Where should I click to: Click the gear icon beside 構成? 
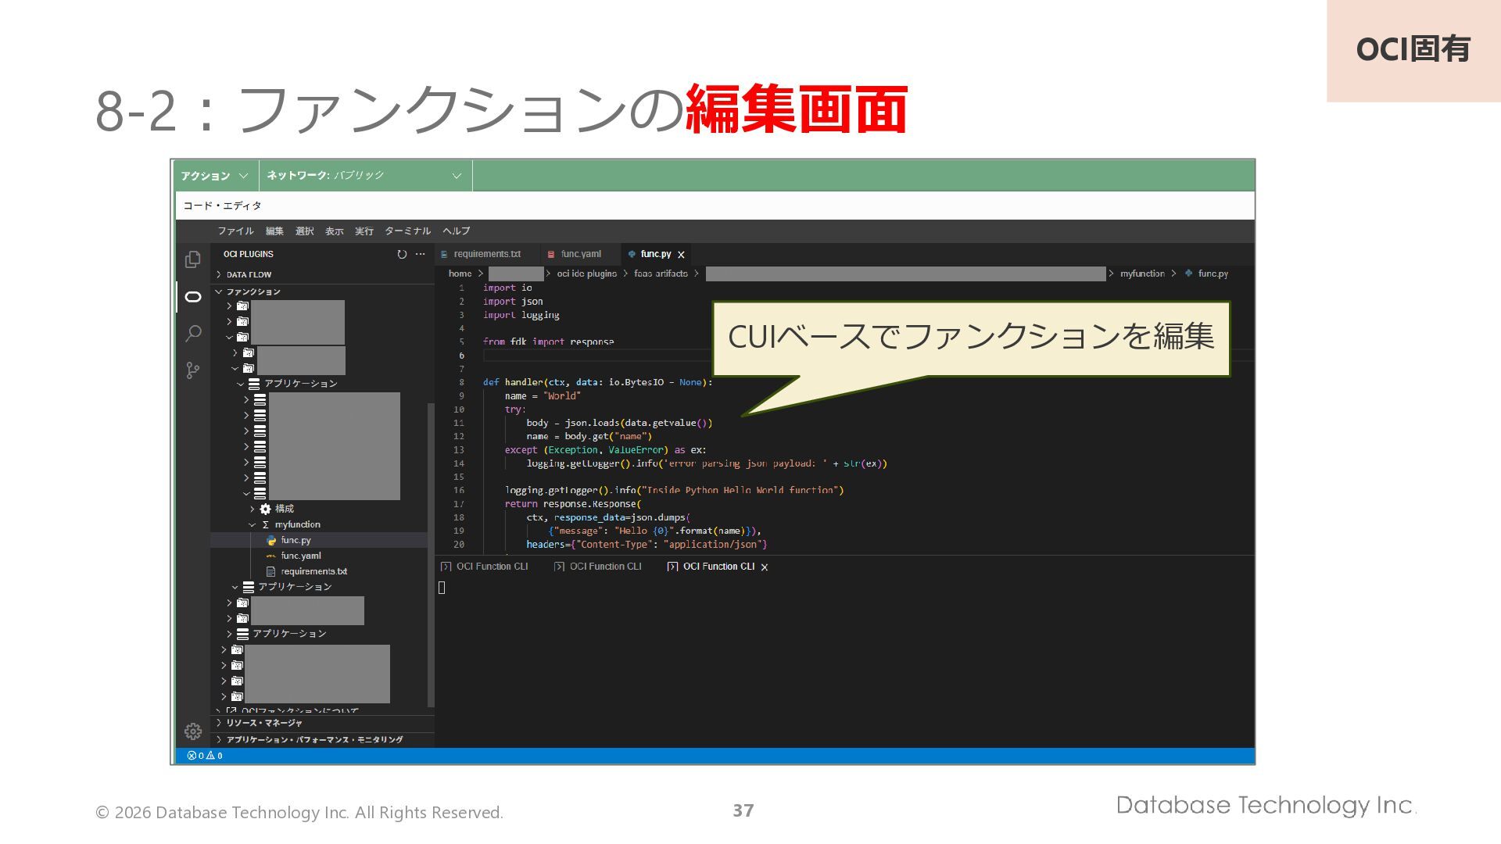tap(265, 509)
